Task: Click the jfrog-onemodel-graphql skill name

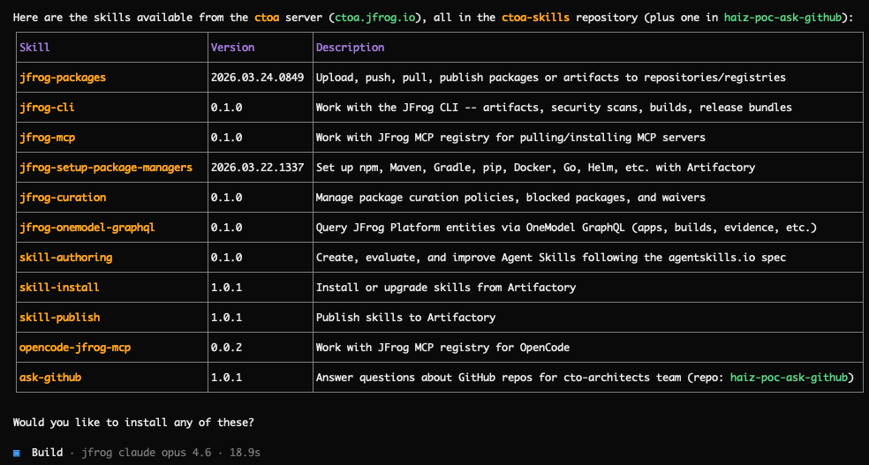Action: click(x=87, y=227)
